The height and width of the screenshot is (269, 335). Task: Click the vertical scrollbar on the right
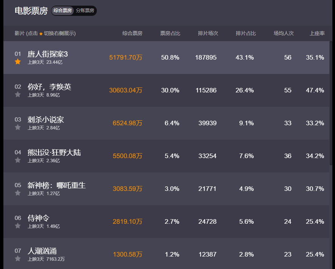(x=331, y=102)
